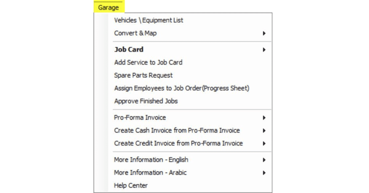
Task: Expand the Job Card submenu arrow
Action: click(x=264, y=49)
